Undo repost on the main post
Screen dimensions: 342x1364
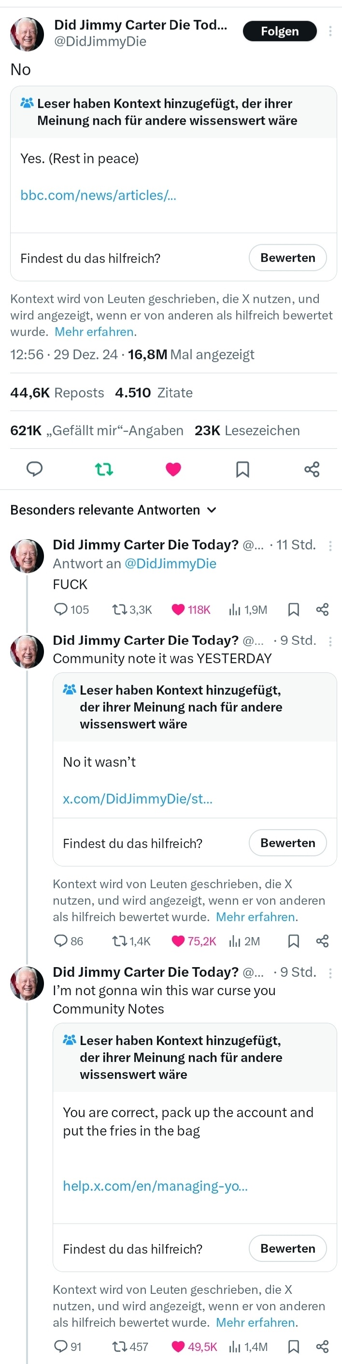[103, 469]
